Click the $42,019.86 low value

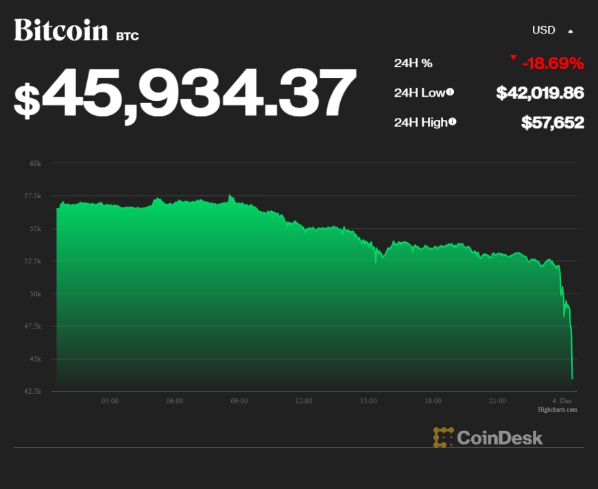tap(540, 93)
